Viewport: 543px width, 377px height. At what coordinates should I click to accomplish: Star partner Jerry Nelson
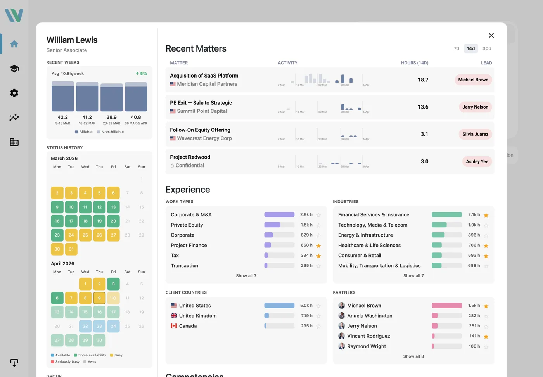click(x=486, y=326)
